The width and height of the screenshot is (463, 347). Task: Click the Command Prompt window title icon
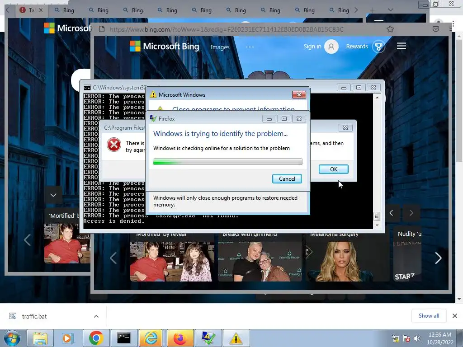[x=87, y=88]
